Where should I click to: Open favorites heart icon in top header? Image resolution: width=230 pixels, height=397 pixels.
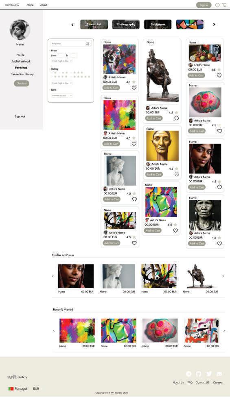point(217,5)
